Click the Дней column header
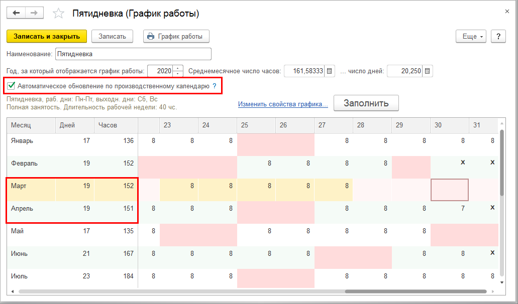518x304 pixels. pyautogui.click(x=75, y=125)
